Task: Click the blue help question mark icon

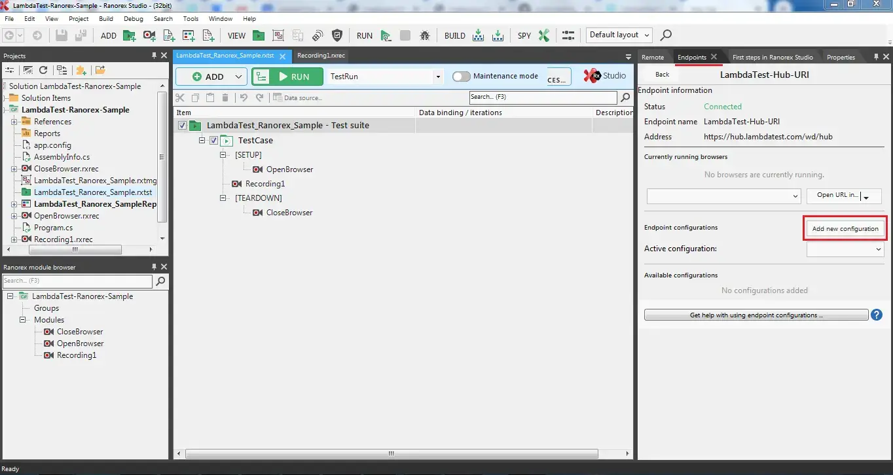Action: click(x=878, y=315)
